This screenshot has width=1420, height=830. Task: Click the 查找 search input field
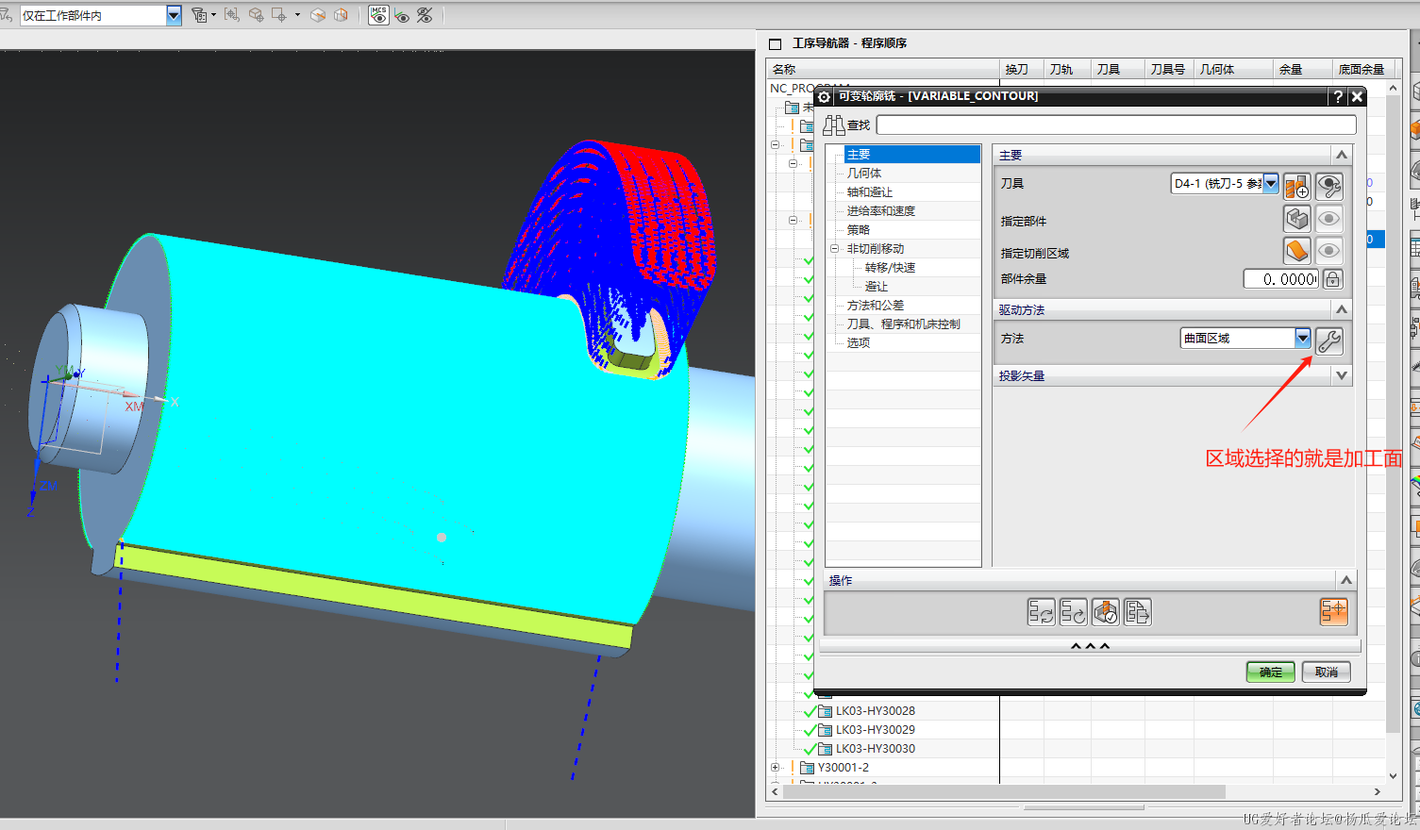(x=1116, y=124)
